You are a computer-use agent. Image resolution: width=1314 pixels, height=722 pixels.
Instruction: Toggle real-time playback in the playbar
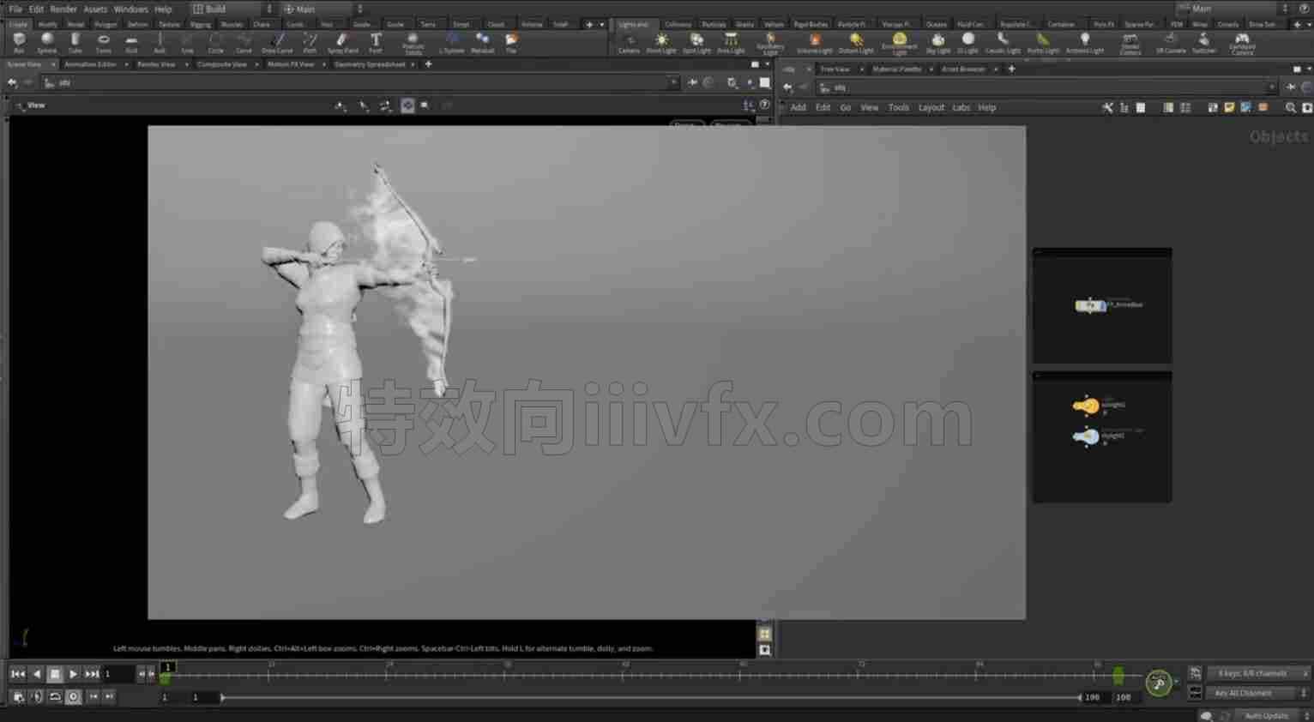(x=74, y=697)
